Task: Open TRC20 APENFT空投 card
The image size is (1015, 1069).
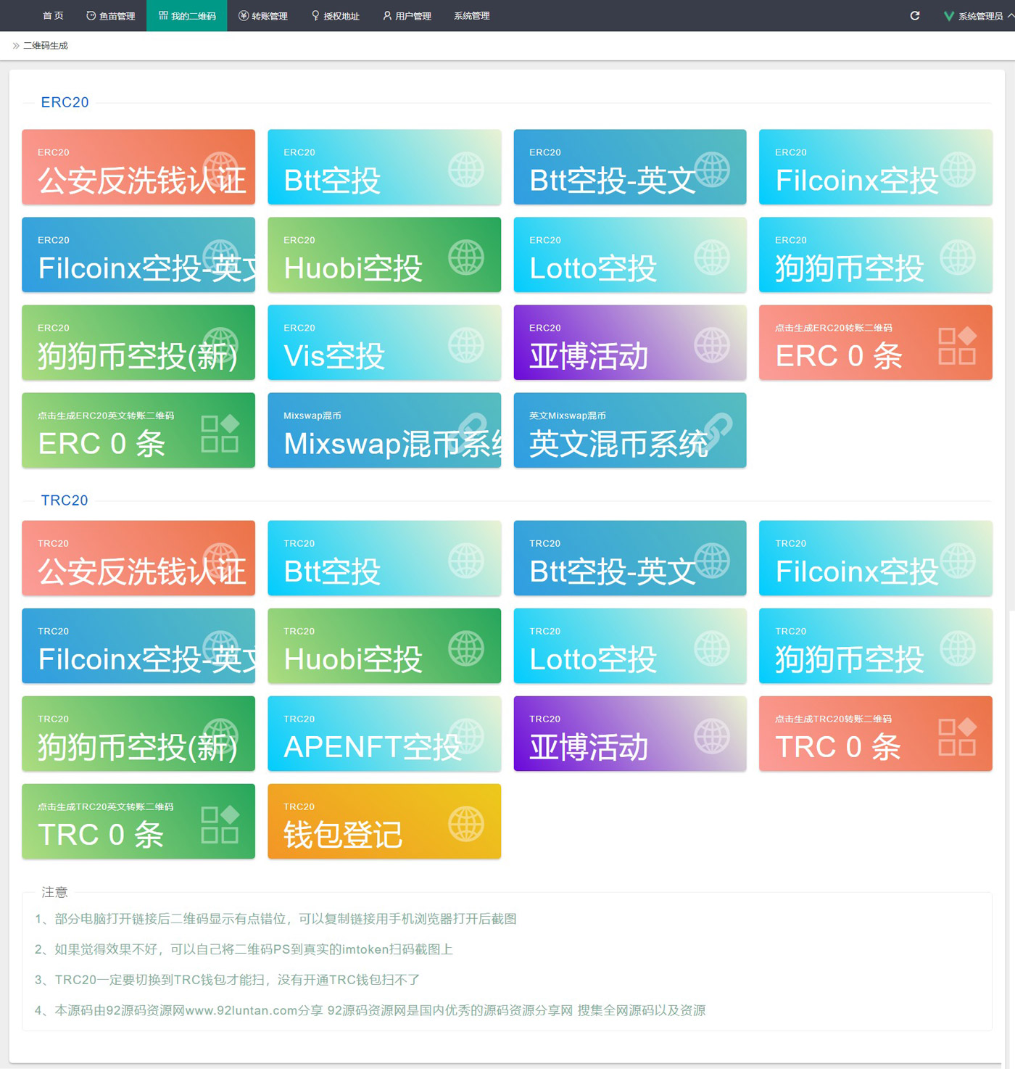Action: click(x=384, y=733)
